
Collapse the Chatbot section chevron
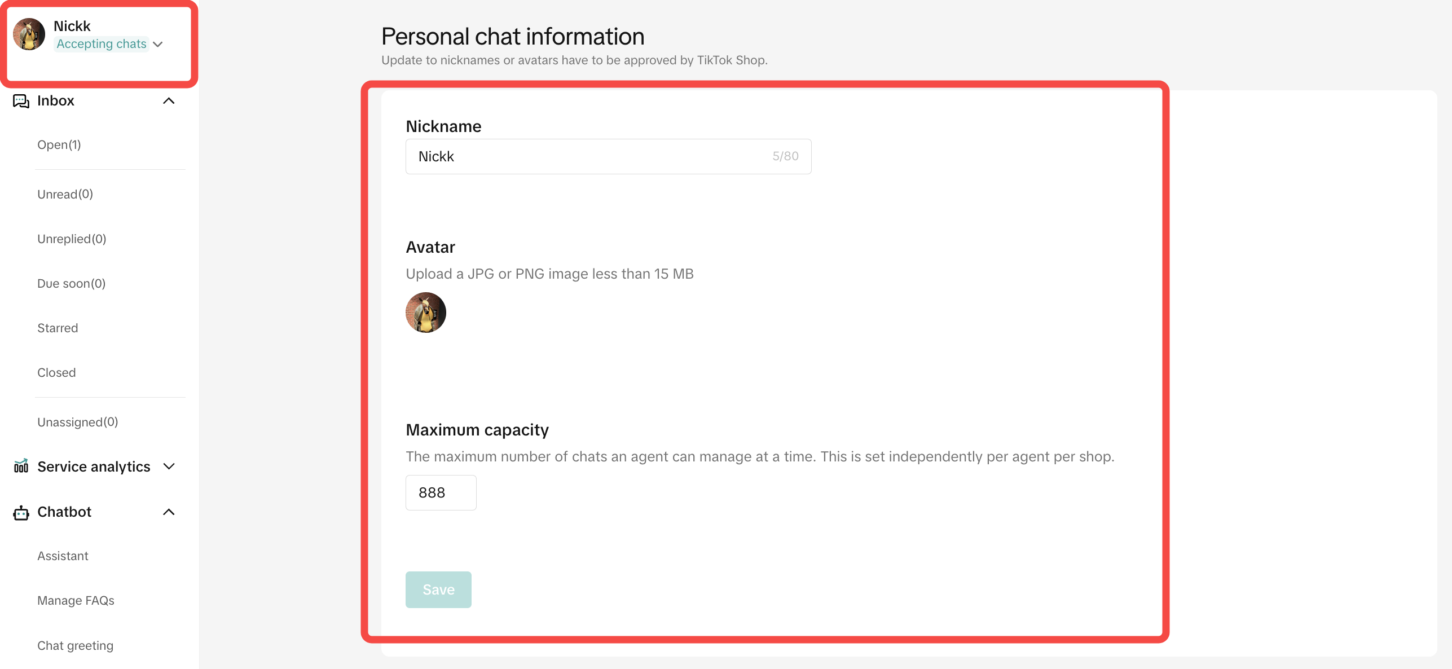(x=169, y=512)
